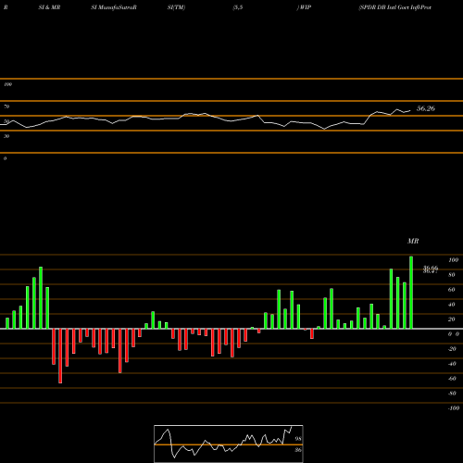The height and width of the screenshot is (463, 463).
Task: Click the MR axis label -40
Action: click(452, 364)
